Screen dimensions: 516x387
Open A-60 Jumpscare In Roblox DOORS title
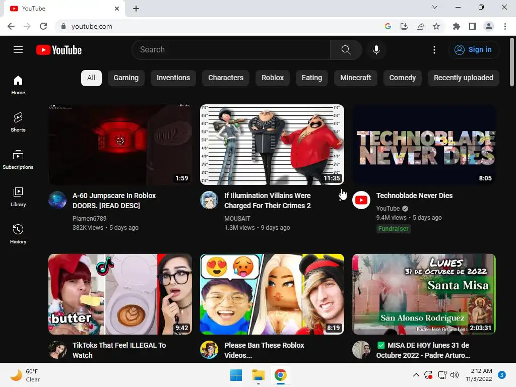(x=114, y=201)
